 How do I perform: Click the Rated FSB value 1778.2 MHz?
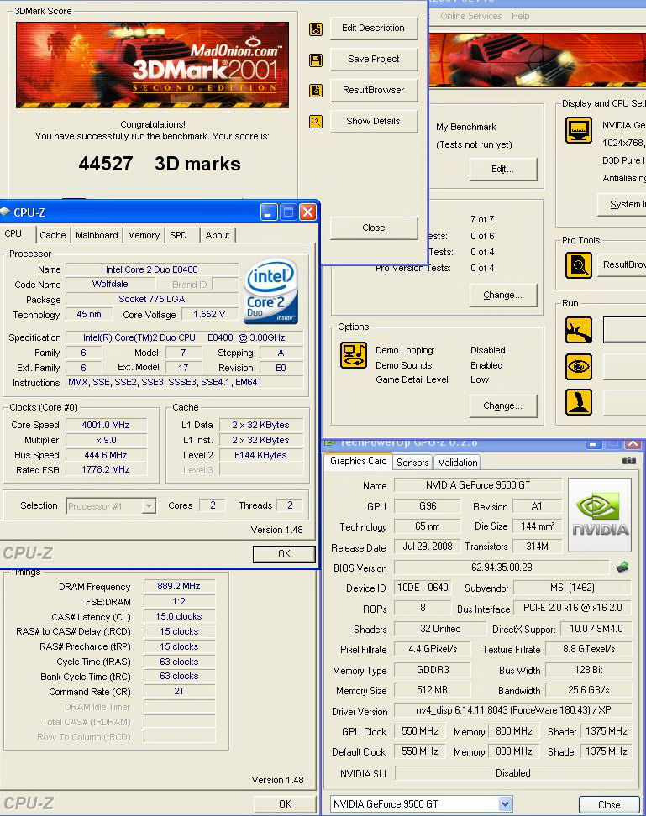(x=106, y=469)
